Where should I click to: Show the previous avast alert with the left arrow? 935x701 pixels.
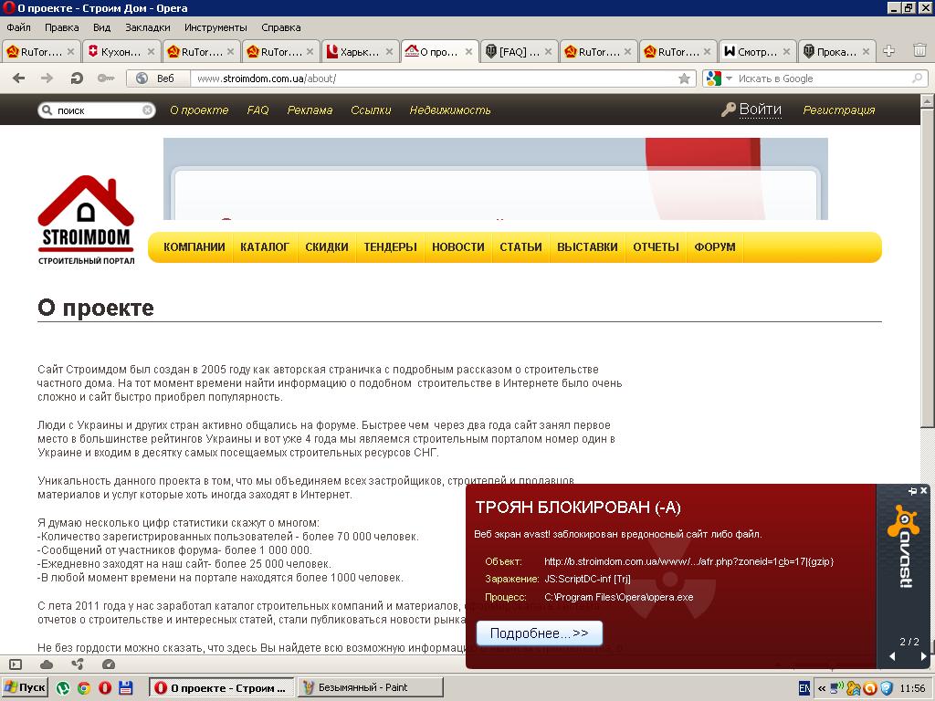point(893,656)
